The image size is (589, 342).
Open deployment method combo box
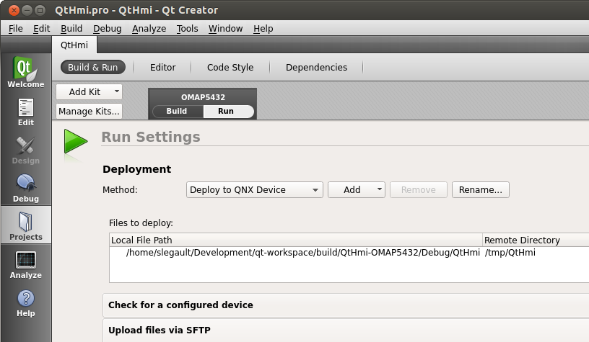point(254,190)
